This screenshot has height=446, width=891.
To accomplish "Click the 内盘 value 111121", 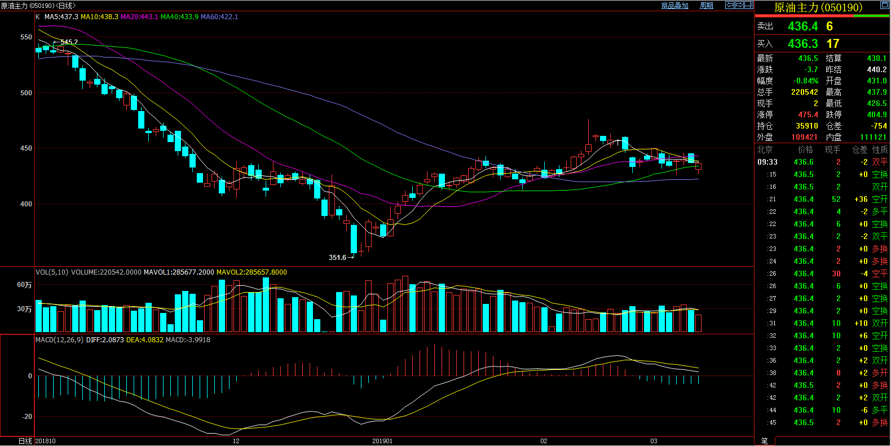I will 874,138.
